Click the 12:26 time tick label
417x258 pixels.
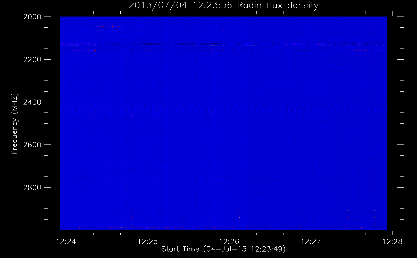click(229, 241)
